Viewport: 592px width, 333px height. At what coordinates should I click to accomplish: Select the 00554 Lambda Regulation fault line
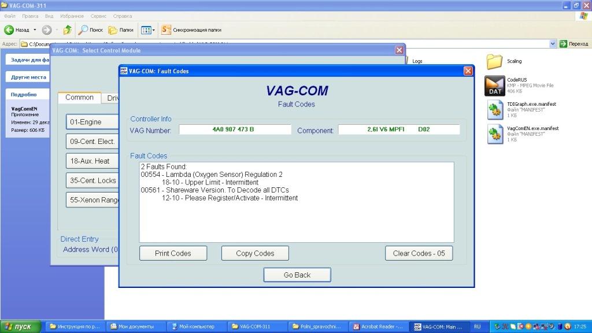pos(212,175)
